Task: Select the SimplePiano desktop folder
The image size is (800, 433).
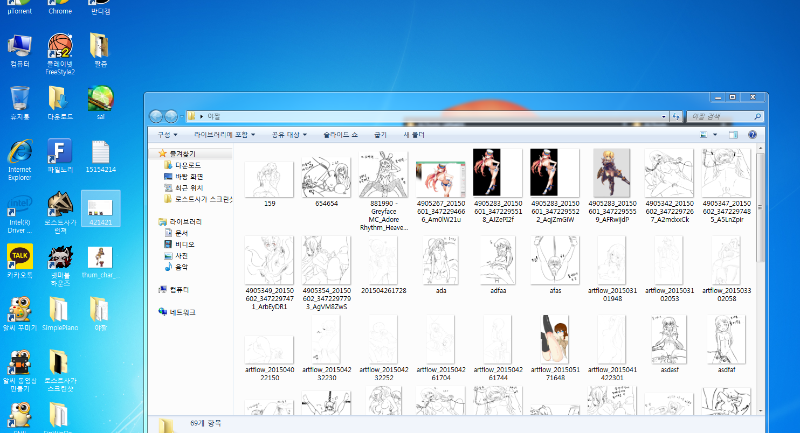Action: coord(60,315)
